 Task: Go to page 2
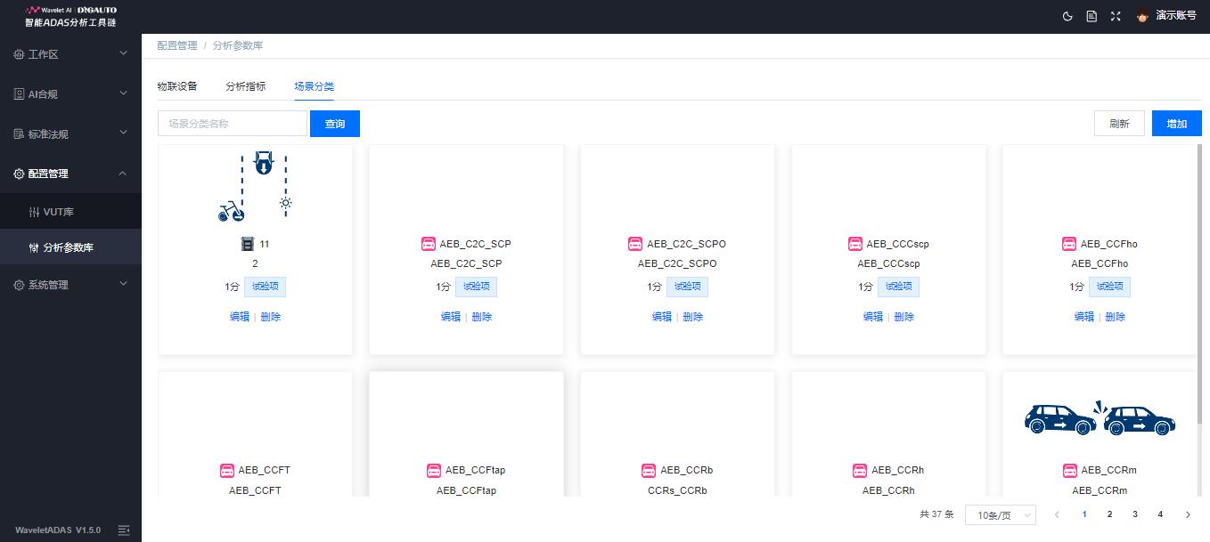1109,514
